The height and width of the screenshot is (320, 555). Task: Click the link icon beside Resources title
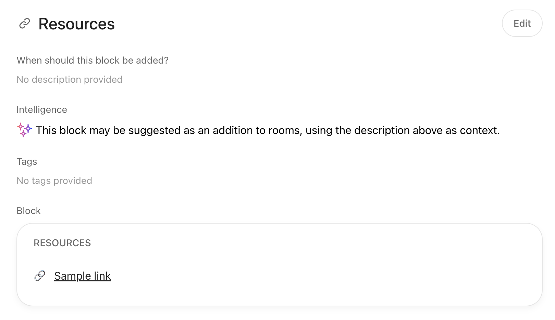pyautogui.click(x=24, y=24)
